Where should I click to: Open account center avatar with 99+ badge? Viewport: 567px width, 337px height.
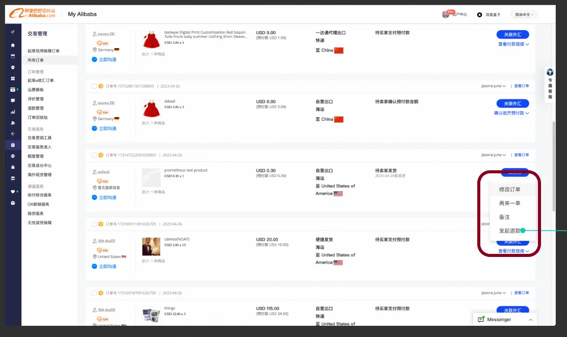[446, 14]
